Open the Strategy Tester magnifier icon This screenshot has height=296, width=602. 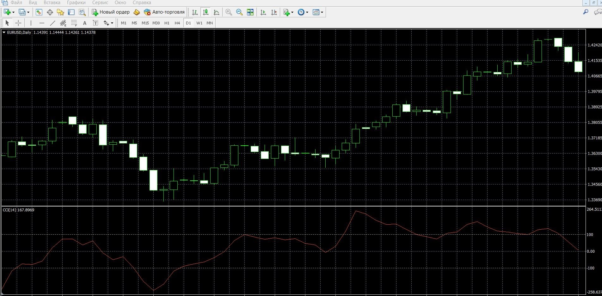82,12
